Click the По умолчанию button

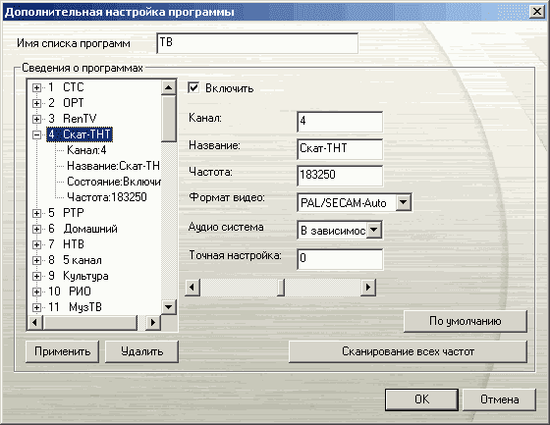tap(466, 321)
